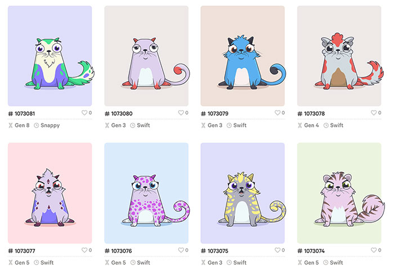394x273 pixels.
Task: Click the Gen 4 label under #1073078
Action: 311,125
